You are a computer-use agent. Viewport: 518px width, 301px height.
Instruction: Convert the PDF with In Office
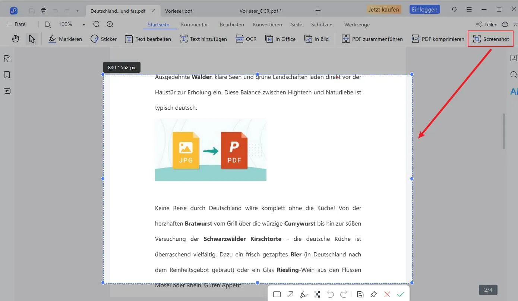[x=280, y=39]
